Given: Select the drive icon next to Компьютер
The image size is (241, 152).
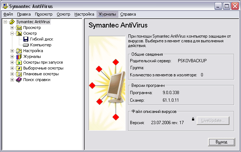Looking at the screenshot, I should coord(26,45).
